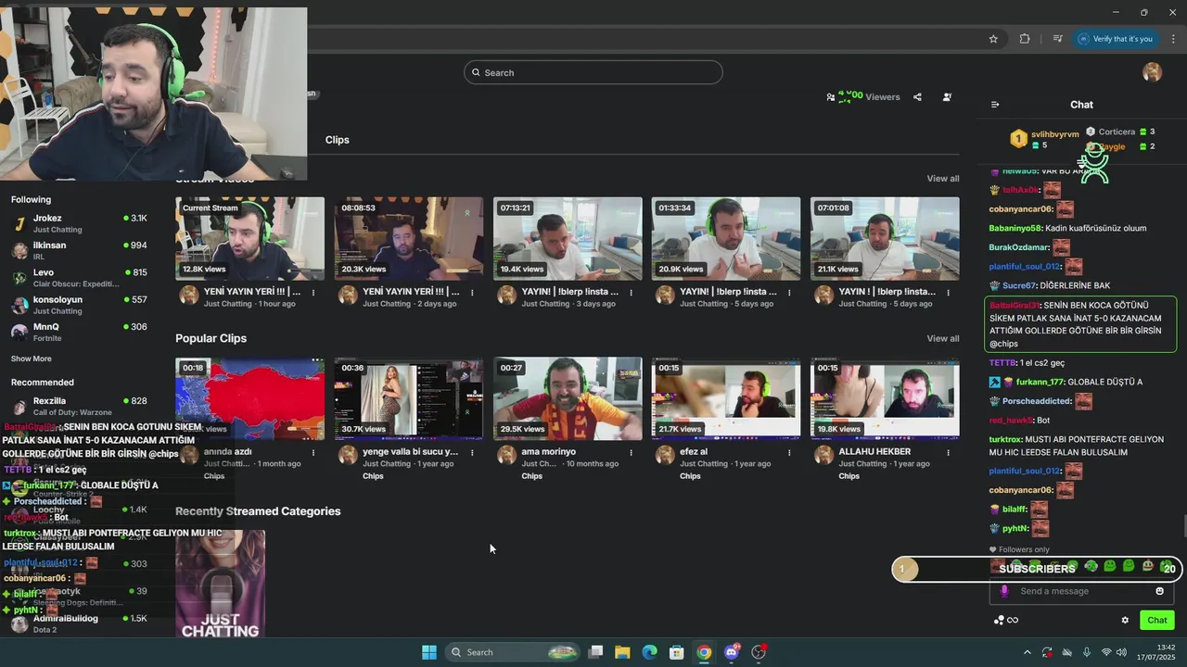Focus the Kick search box
Image resolution: width=1187 pixels, height=667 pixels.
(593, 72)
